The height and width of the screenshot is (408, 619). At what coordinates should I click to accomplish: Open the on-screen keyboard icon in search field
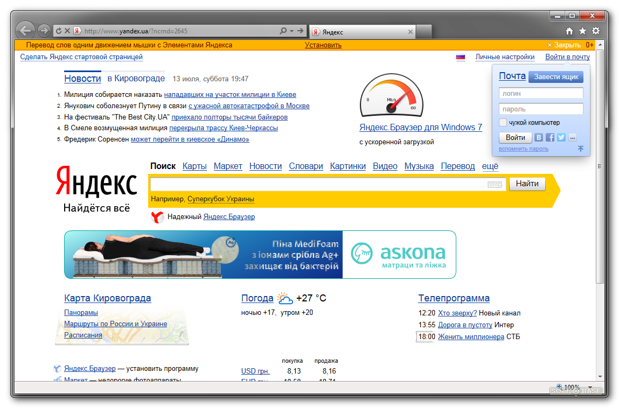(x=495, y=185)
